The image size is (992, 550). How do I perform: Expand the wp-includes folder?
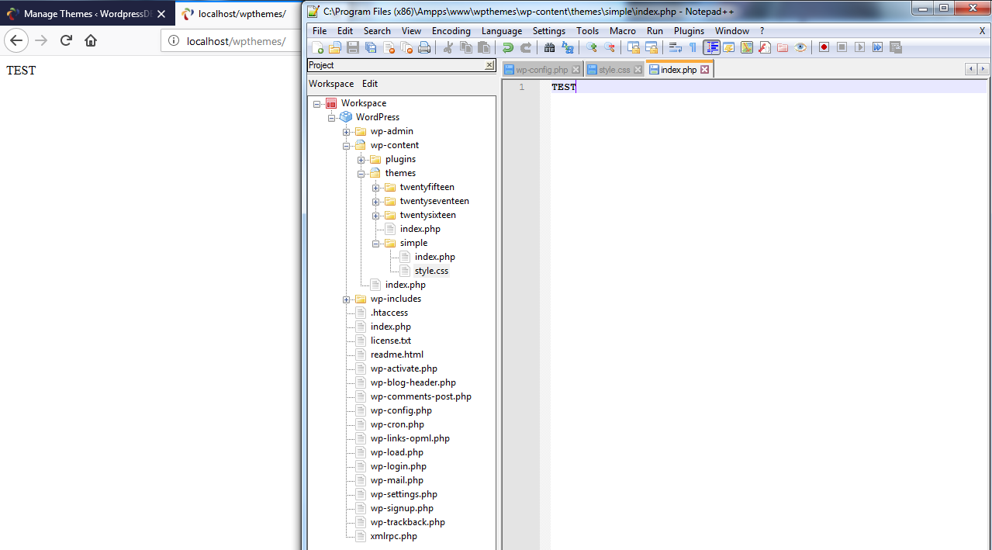click(346, 299)
